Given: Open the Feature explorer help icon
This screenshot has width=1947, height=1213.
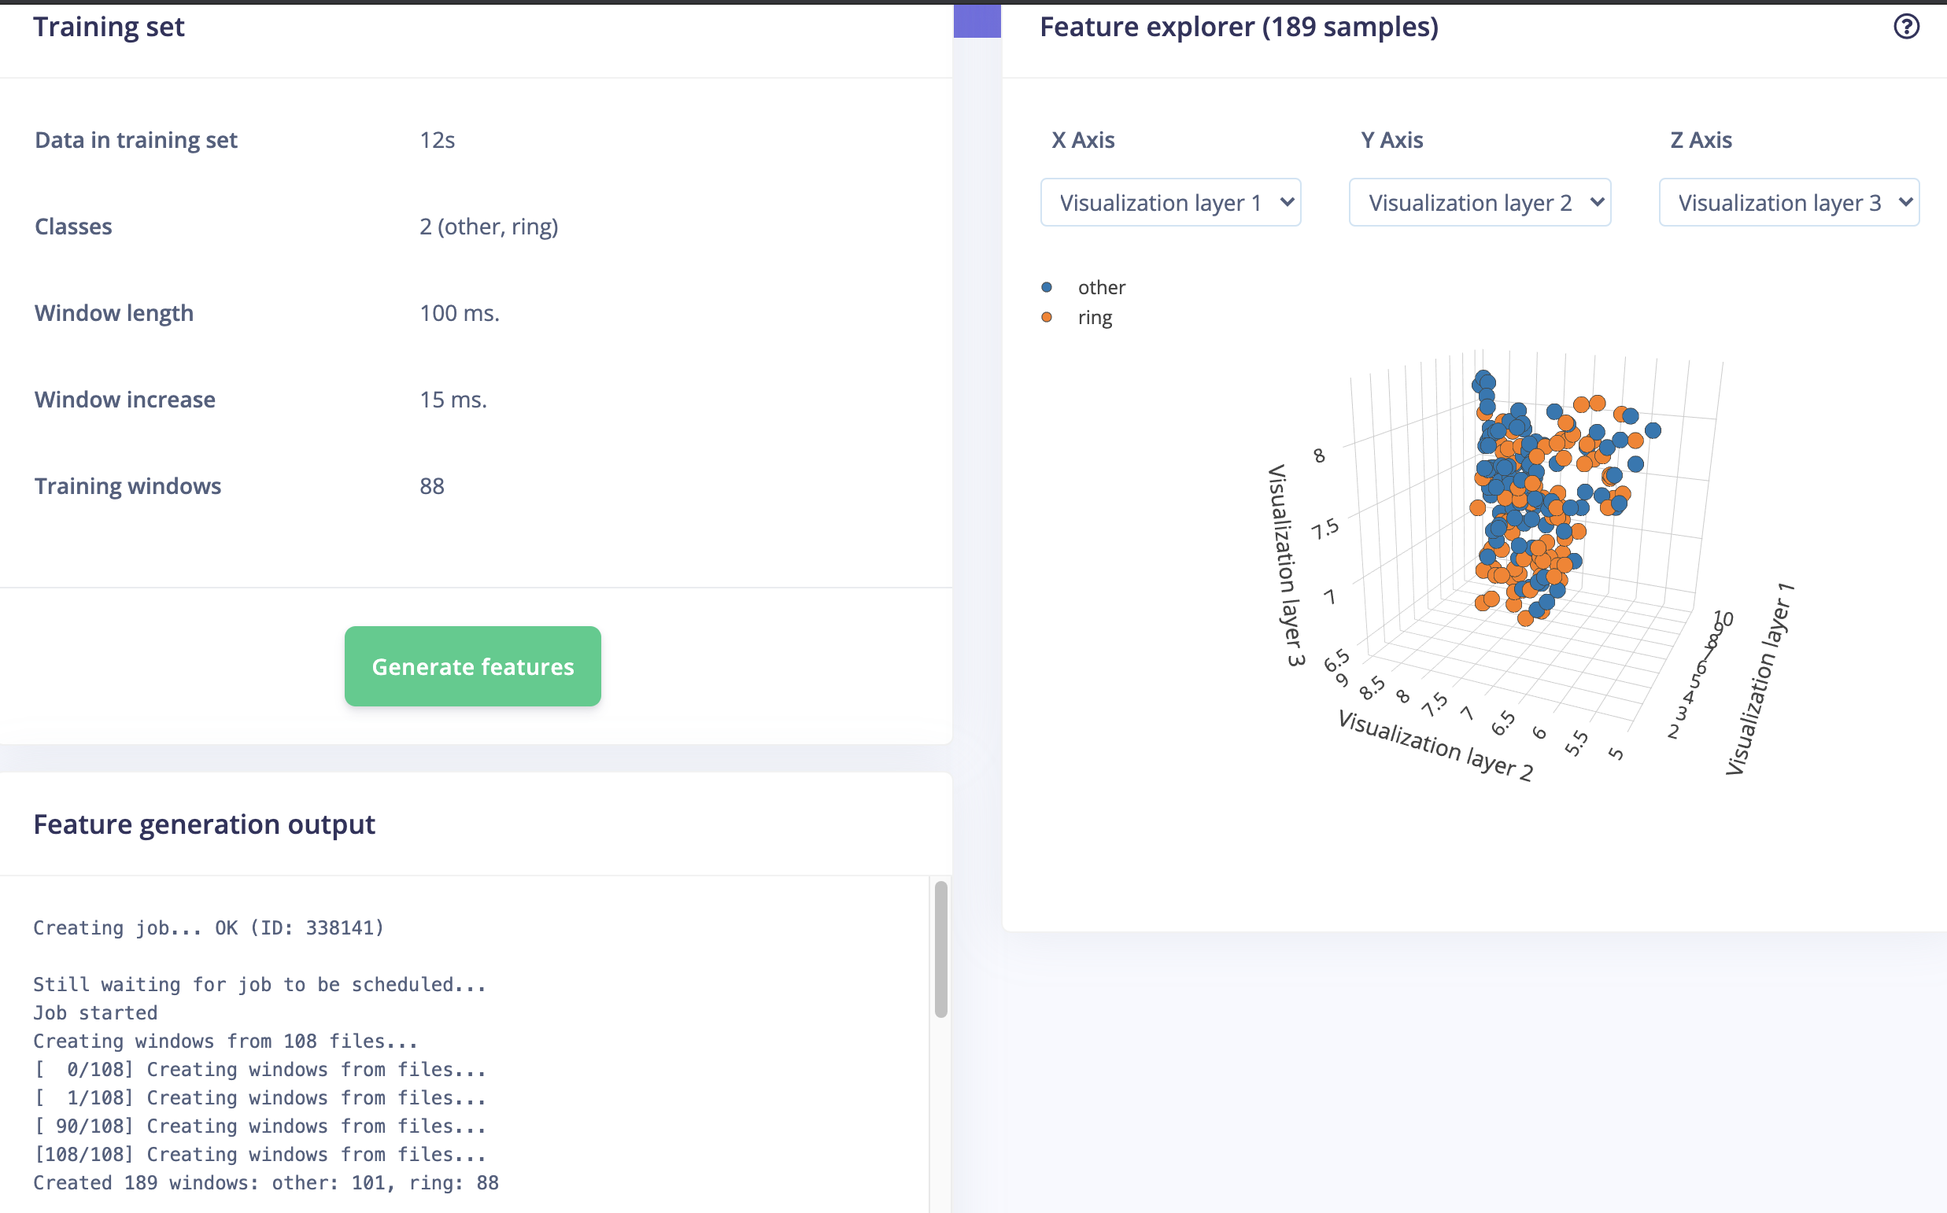Looking at the screenshot, I should (1907, 27).
